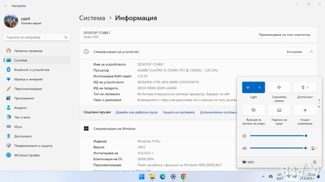Viewport: 325px width, 182px height.
Task: Launch Microsoft Edge from the taskbar
Action: (x=162, y=177)
